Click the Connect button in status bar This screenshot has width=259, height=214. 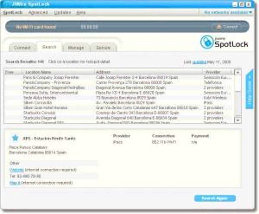pyautogui.click(x=228, y=26)
